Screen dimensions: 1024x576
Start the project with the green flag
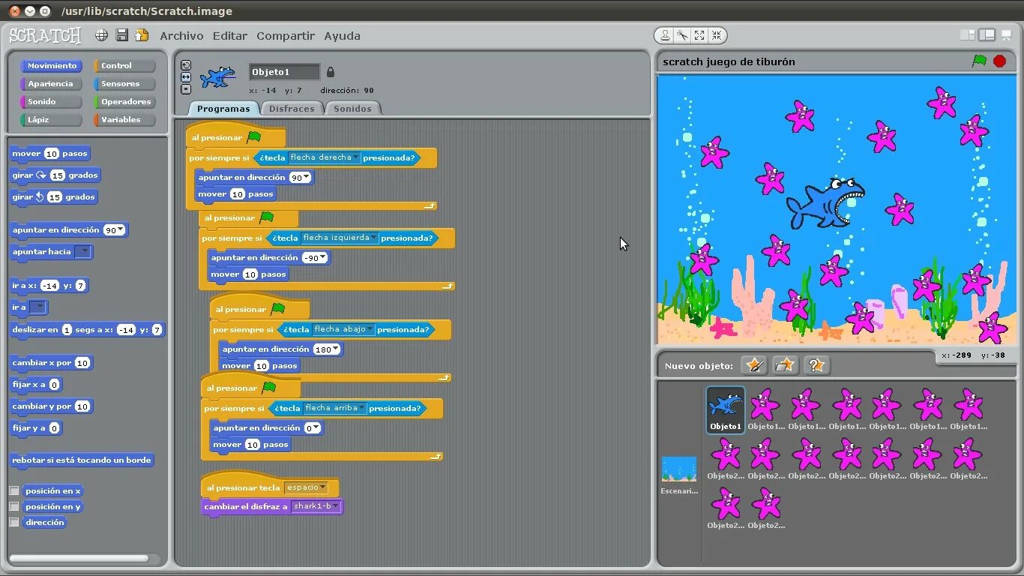click(979, 61)
